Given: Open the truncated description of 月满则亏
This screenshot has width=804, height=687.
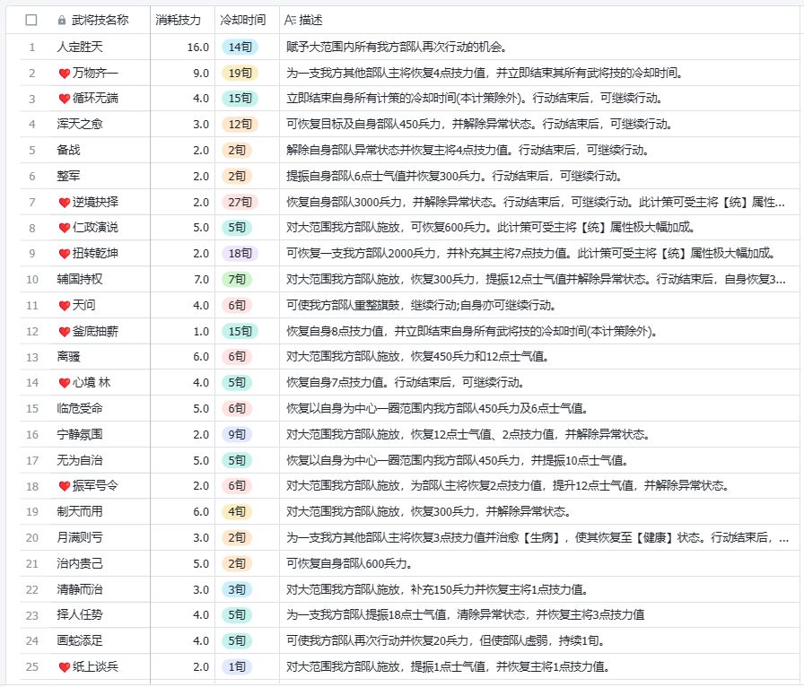Looking at the screenshot, I should click(x=539, y=538).
